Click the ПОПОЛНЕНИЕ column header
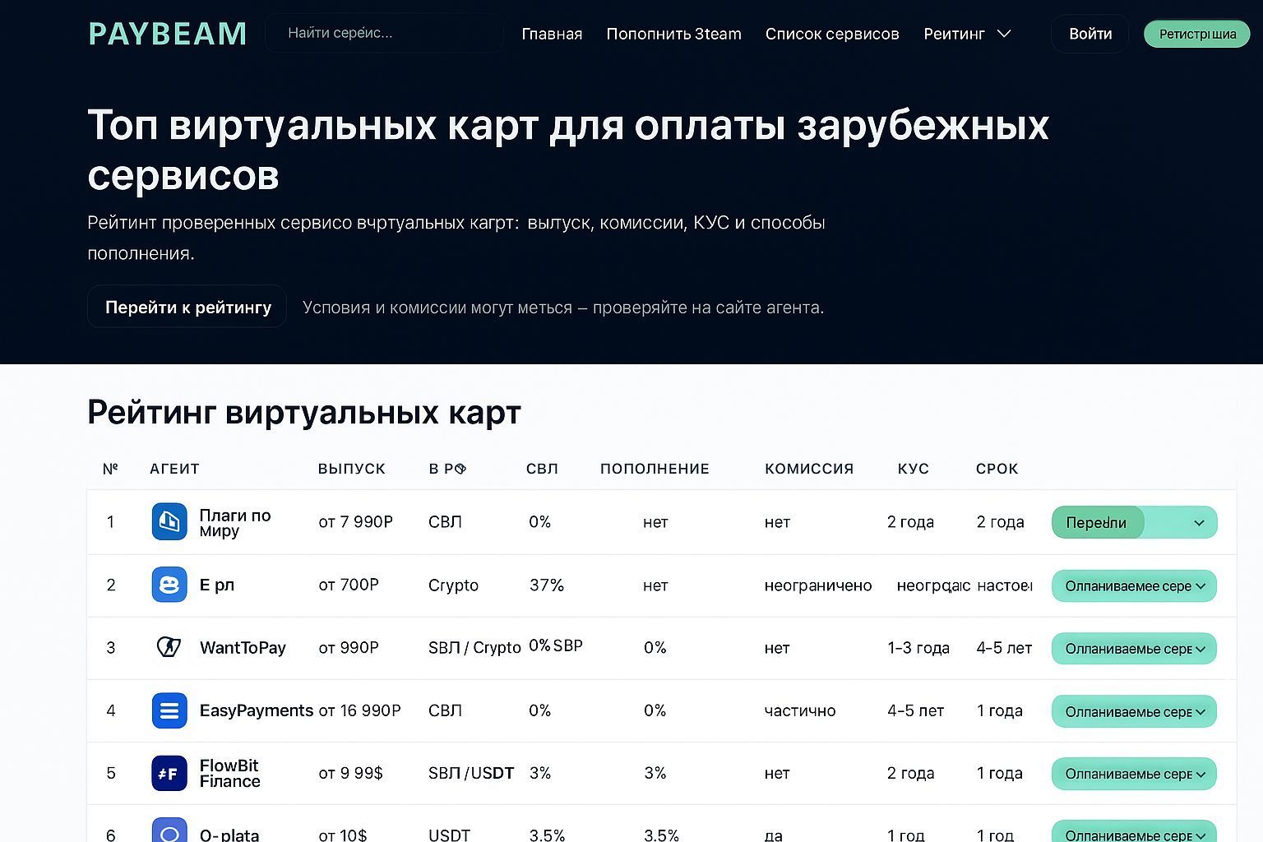 coord(655,469)
